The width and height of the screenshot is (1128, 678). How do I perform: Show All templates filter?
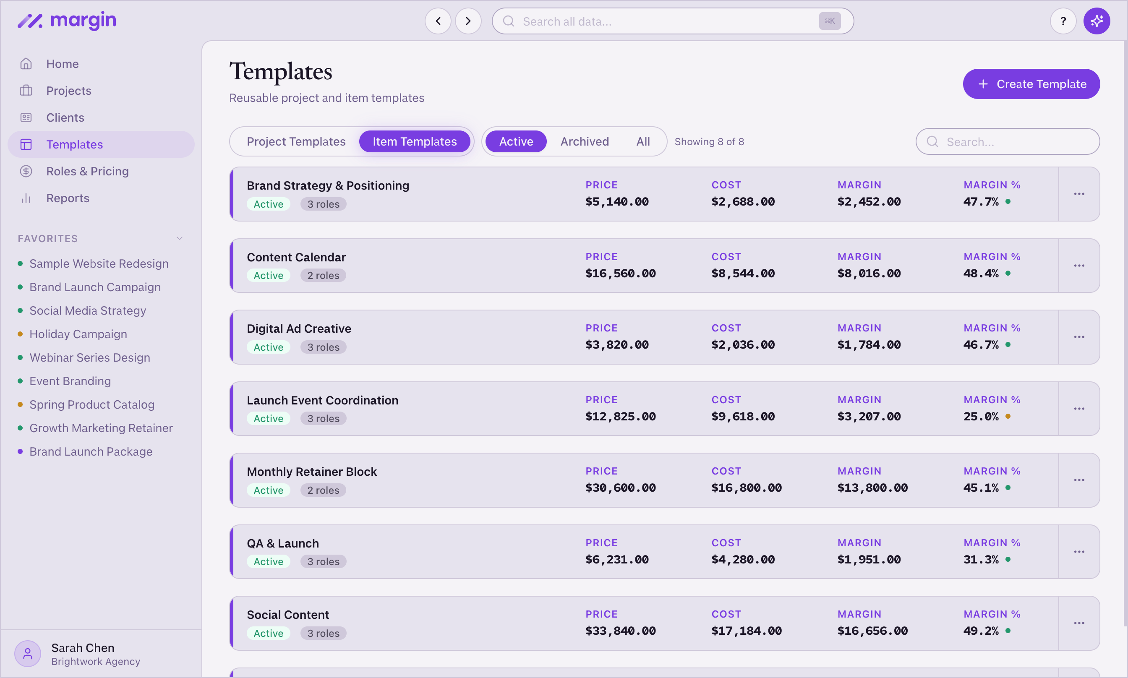tap(643, 142)
